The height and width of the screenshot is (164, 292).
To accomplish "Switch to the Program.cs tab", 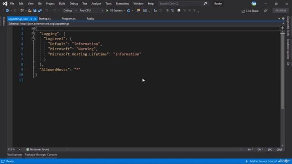I will pos(68,19).
